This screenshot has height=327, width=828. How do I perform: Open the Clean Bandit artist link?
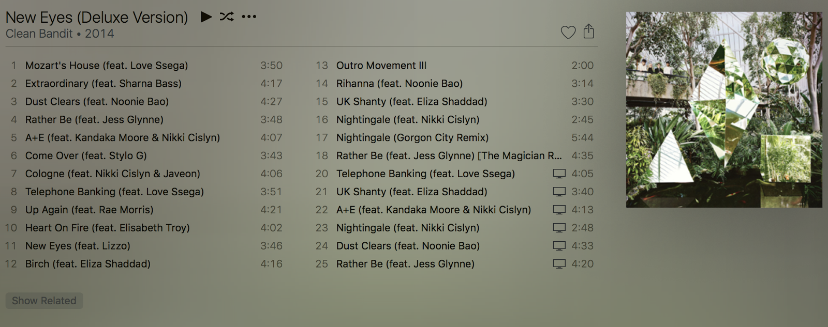[39, 34]
